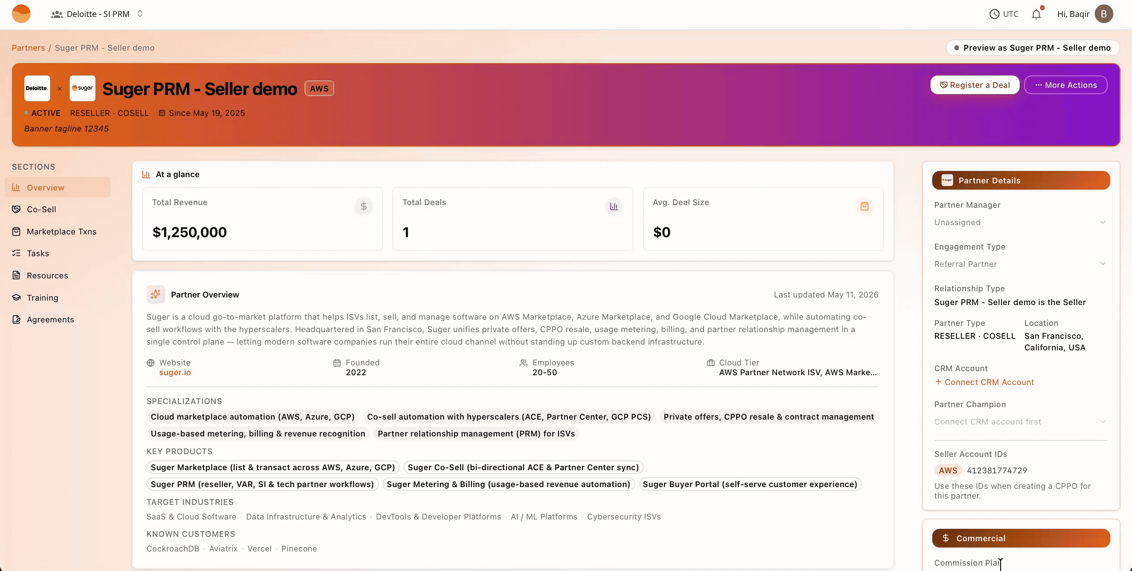Click the Suger logo thumbnail in banner
The height and width of the screenshot is (571, 1132).
pyautogui.click(x=83, y=88)
